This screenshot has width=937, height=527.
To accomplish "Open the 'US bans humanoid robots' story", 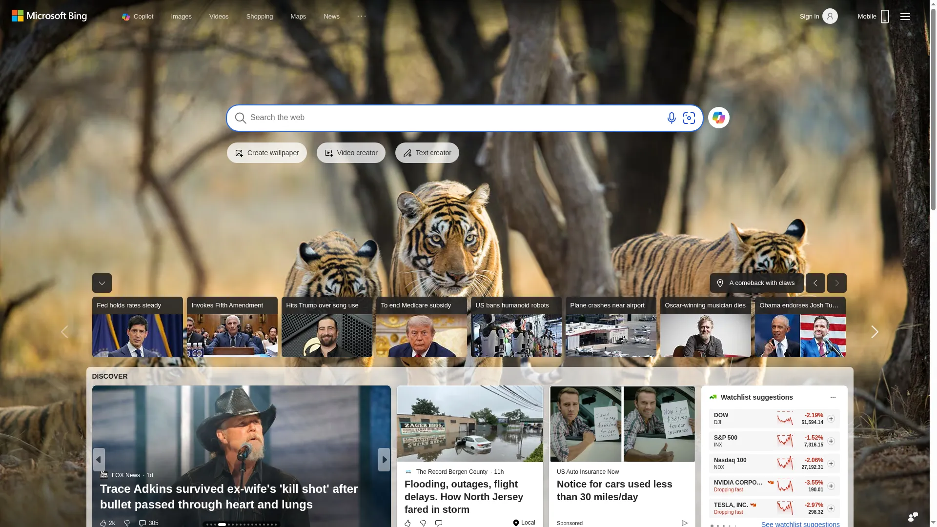I will pos(516,327).
